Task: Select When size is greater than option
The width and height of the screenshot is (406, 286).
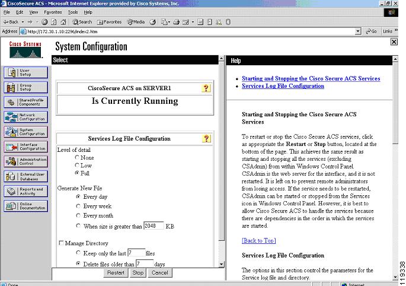Action: pyautogui.click(x=78, y=225)
